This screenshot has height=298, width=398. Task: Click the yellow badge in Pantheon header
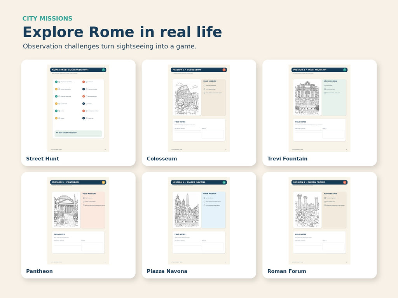pyautogui.click(x=103, y=182)
